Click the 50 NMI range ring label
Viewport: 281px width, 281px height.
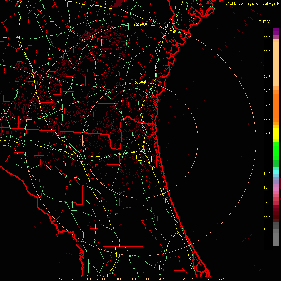point(140,83)
